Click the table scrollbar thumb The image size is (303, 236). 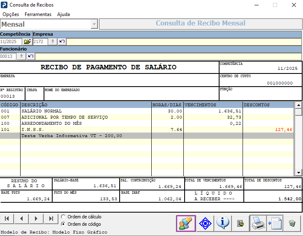coord(298,112)
